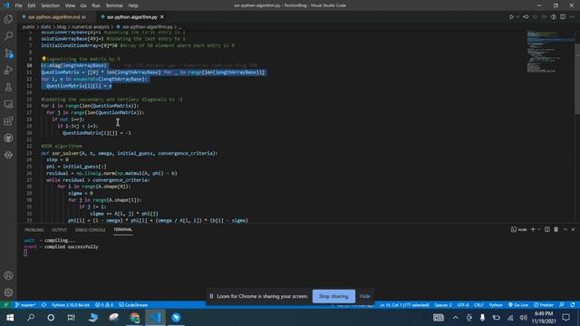Screen dimensions: 580x326
Task: Open the View menu
Action: 70,5
